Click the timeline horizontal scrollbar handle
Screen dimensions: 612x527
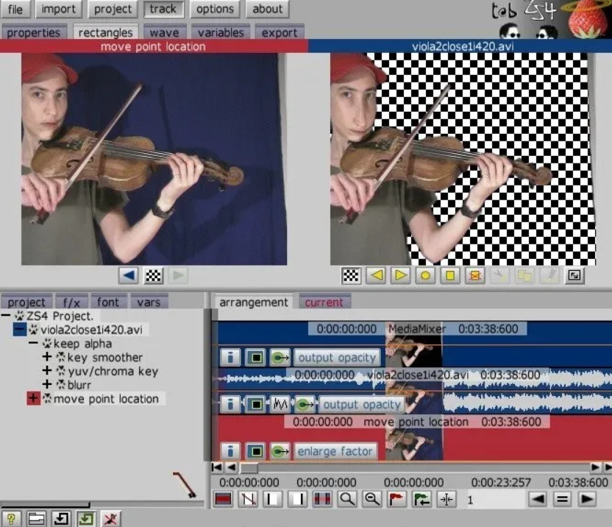[x=249, y=467]
